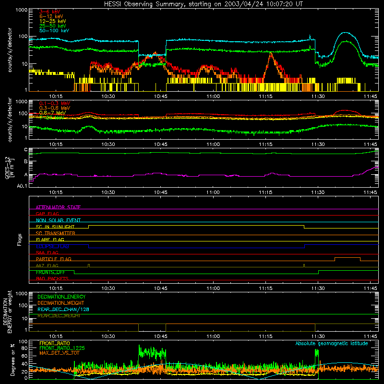Image resolution: width=384 pixels, height=384 pixels.
Task: Click the 0.8-7 MeV legend label
Action: (x=52, y=113)
